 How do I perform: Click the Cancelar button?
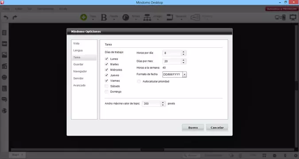(x=217, y=128)
